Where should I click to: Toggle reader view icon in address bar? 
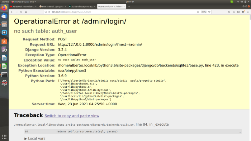(x=198, y=12)
